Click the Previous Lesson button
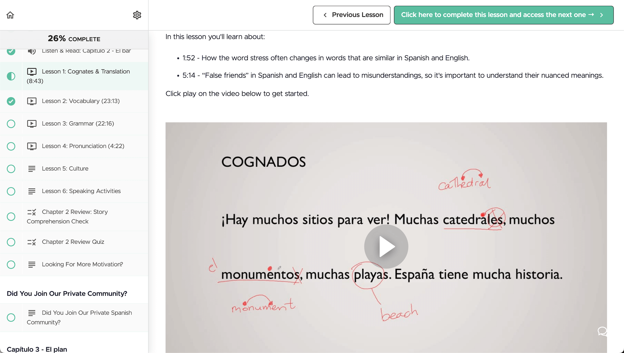 pos(351,15)
